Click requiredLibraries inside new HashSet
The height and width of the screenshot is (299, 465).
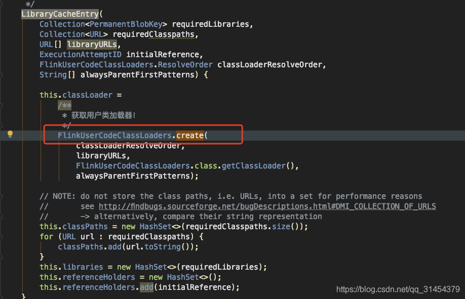(219, 267)
